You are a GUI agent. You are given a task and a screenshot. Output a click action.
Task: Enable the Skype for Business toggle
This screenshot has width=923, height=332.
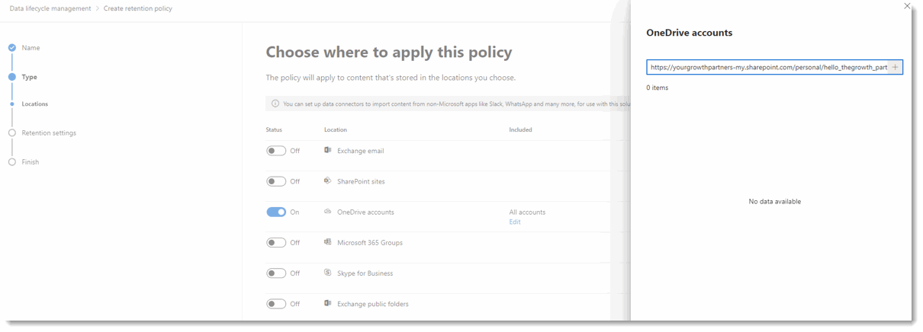click(276, 273)
